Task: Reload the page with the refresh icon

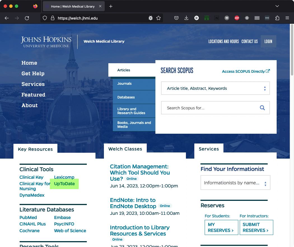Action: (x=27, y=18)
